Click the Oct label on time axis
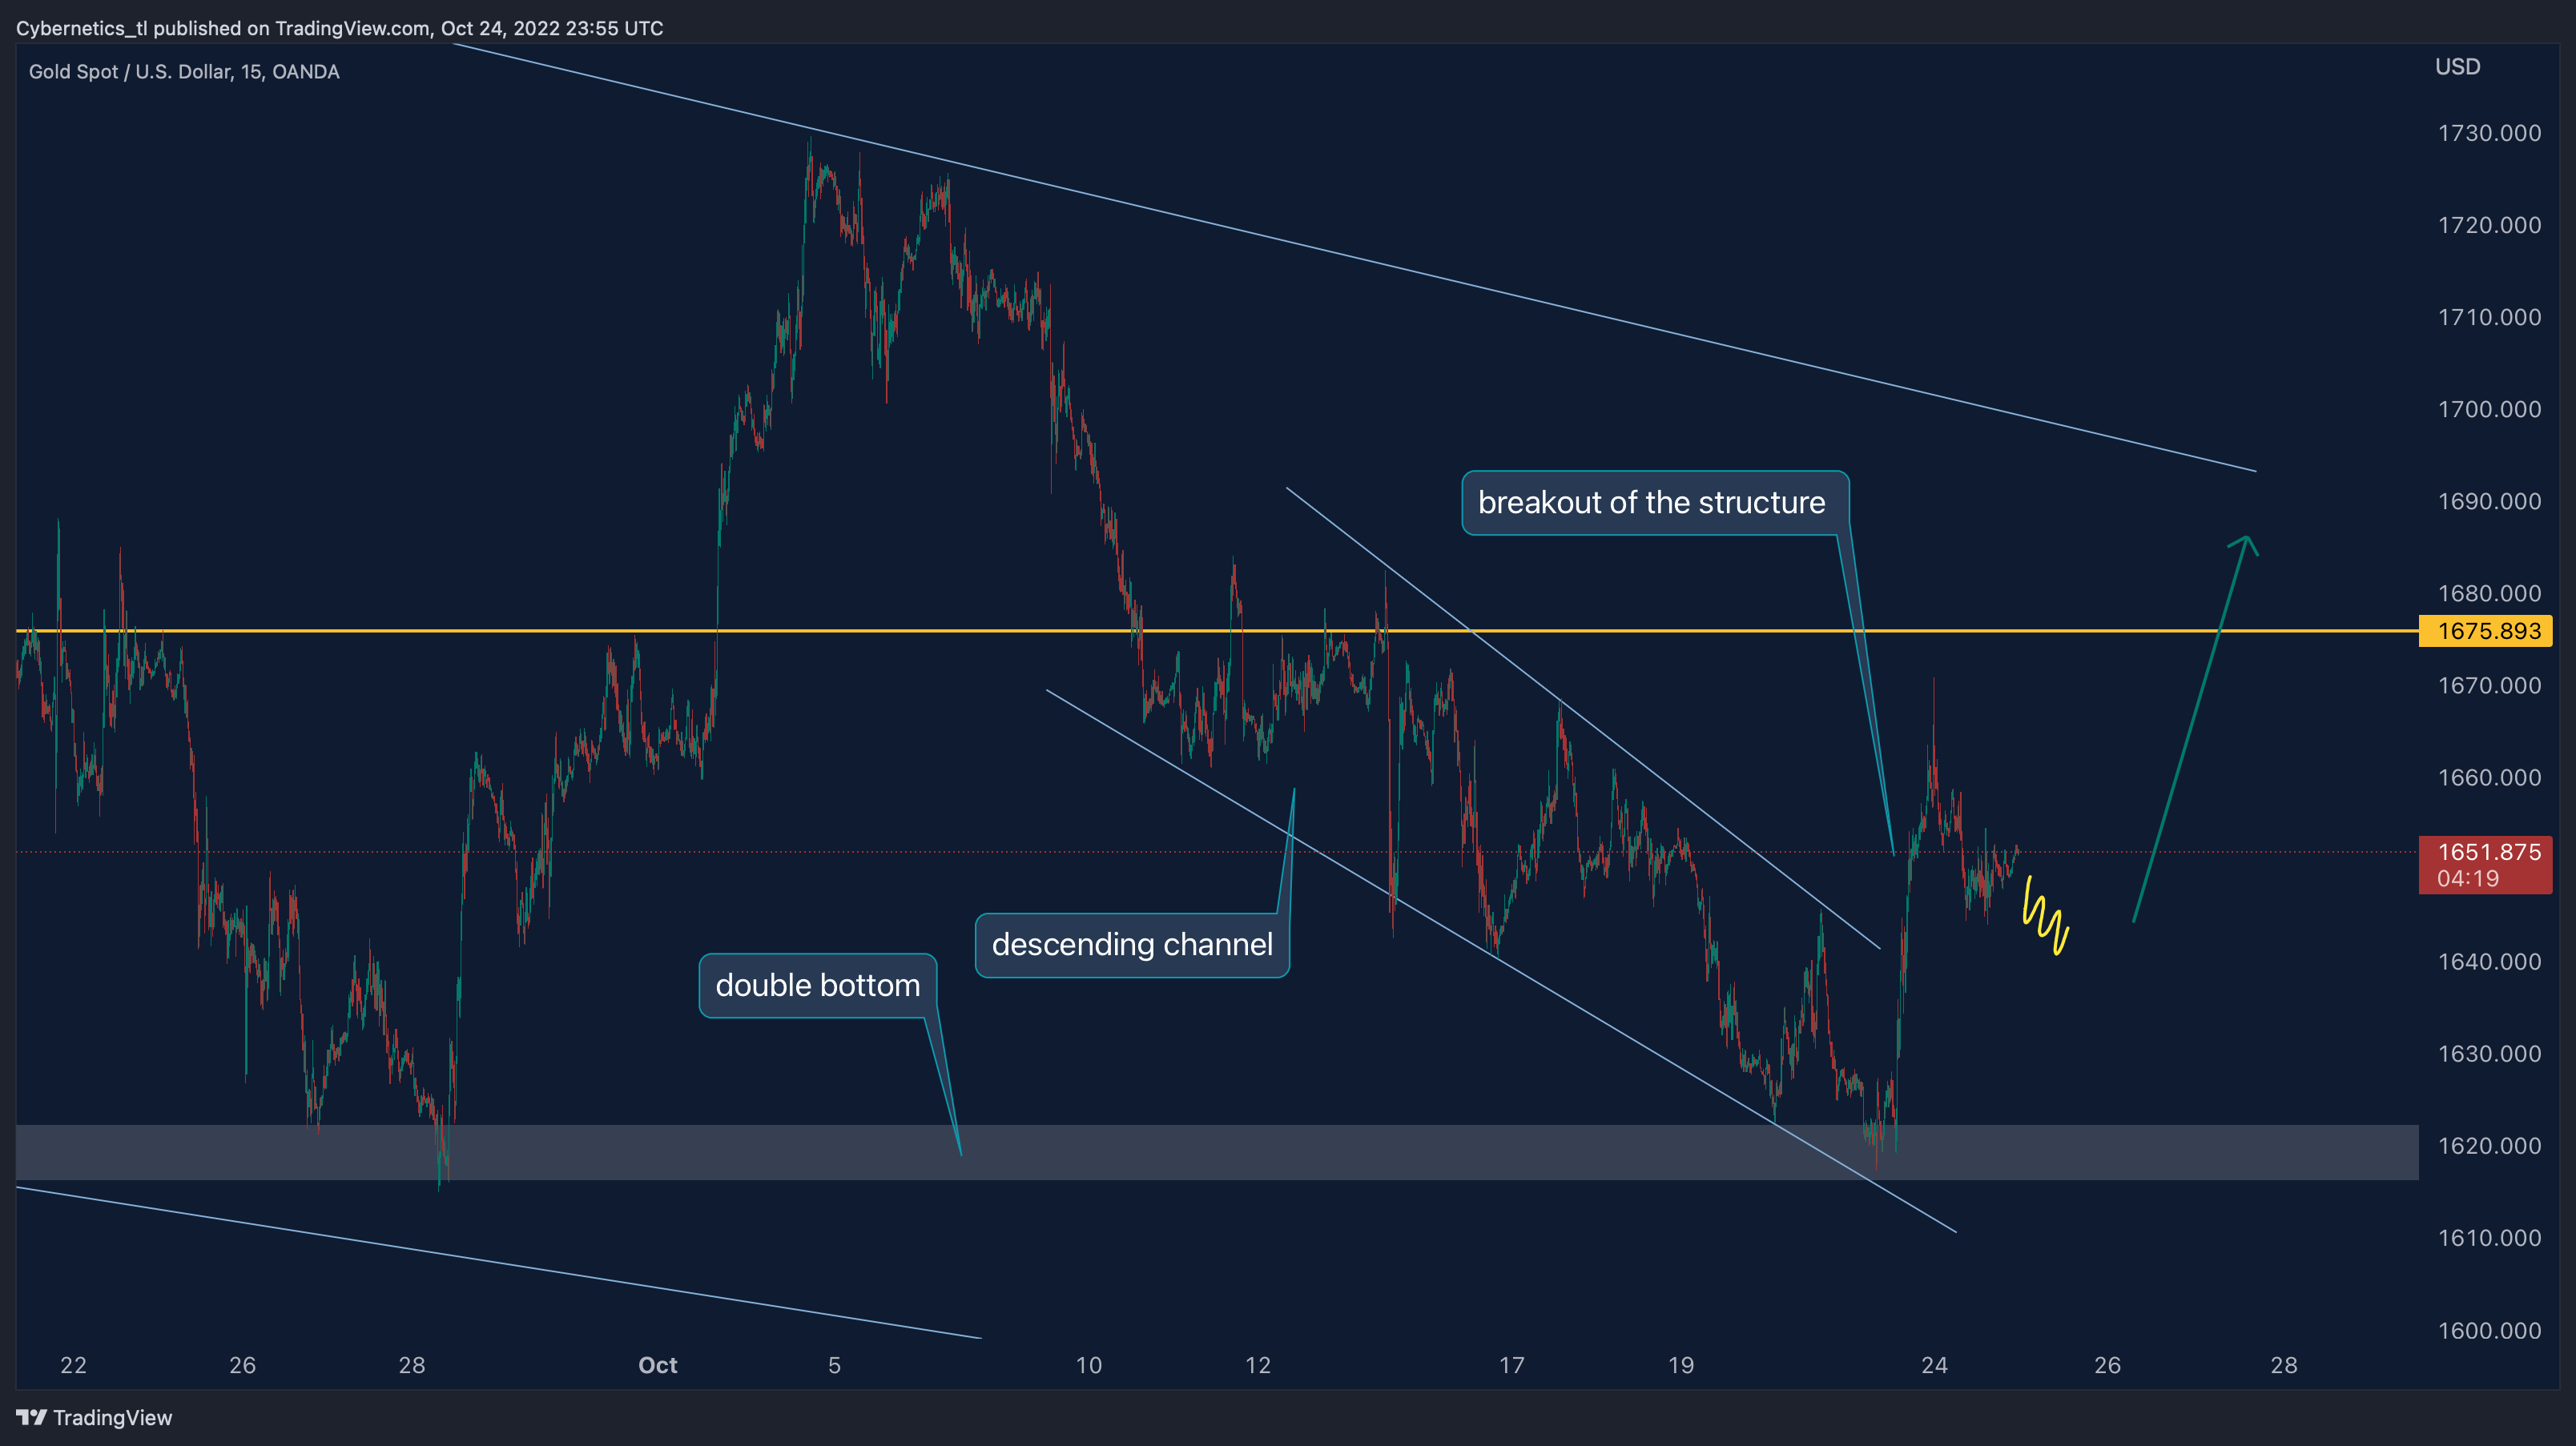 [x=658, y=1365]
